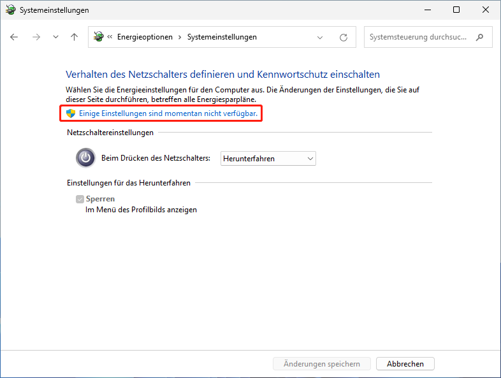Open the Energieoptionen breadcrumb
The height and width of the screenshot is (378, 501).
tap(145, 37)
